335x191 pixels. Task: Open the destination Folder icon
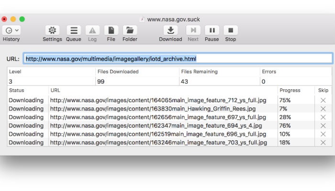[130, 31]
